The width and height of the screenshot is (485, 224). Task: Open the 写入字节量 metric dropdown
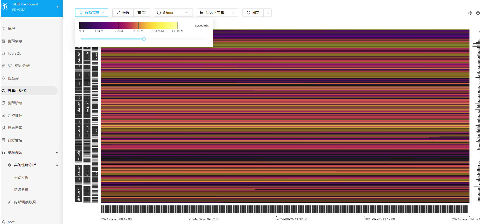[217, 13]
